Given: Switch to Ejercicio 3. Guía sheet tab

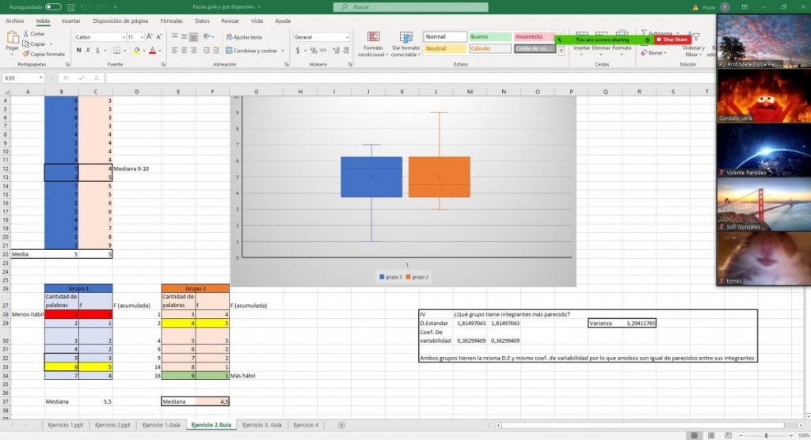Looking at the screenshot, I should pyautogui.click(x=261, y=426).
